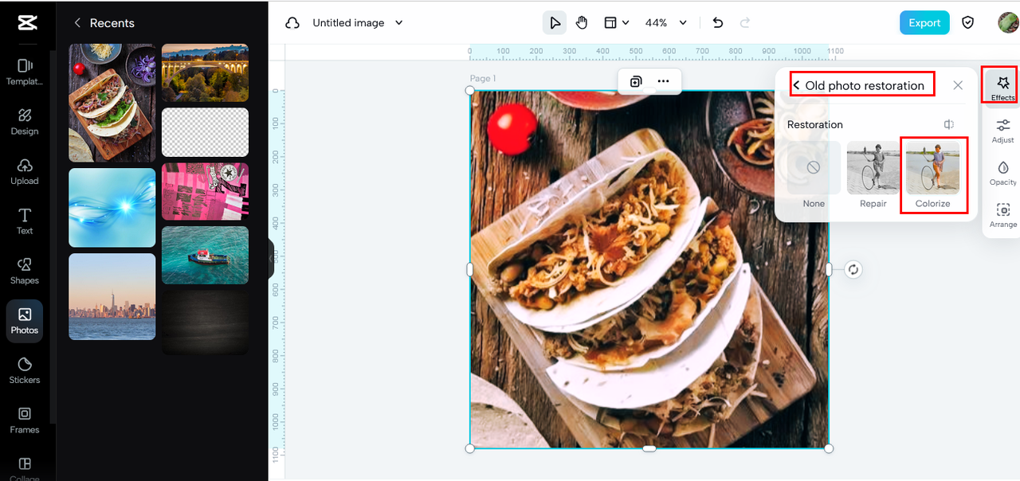The width and height of the screenshot is (1020, 481).
Task: Select the tacos photo in Recents
Action: coord(112,103)
